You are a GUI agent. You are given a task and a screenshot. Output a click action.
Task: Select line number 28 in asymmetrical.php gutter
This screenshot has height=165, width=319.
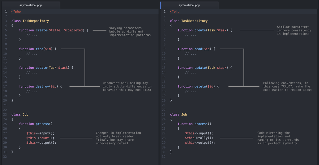point(5,138)
